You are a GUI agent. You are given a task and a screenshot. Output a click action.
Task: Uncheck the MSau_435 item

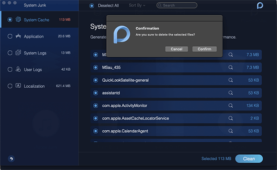[x=96, y=67]
